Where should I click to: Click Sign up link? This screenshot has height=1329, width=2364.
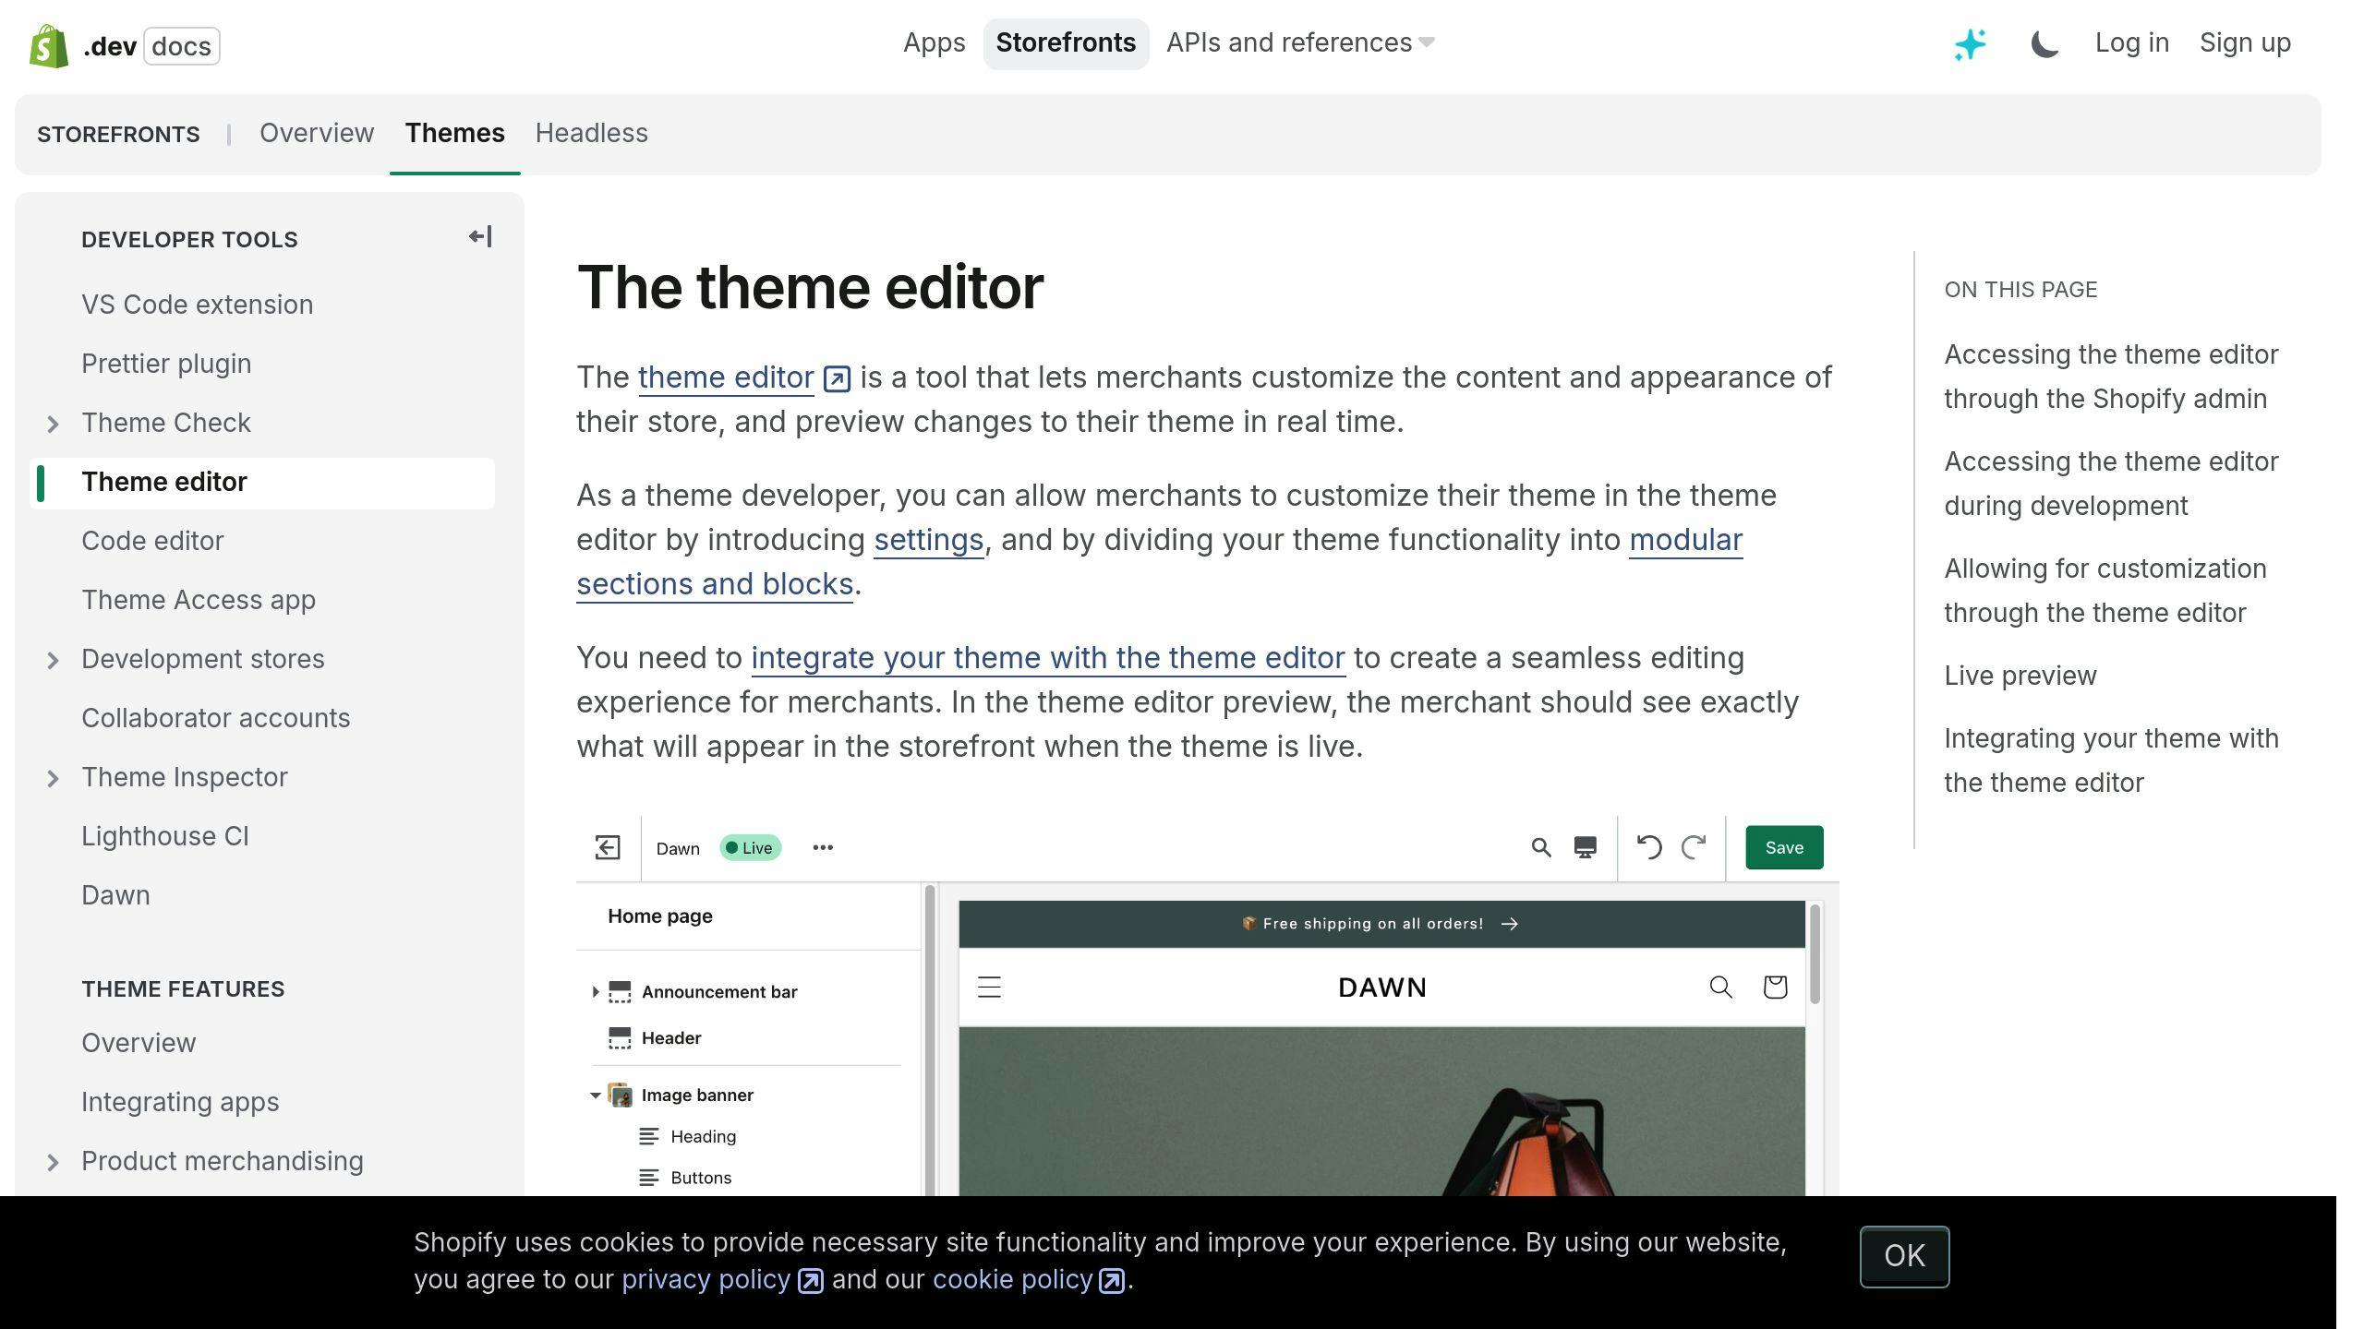click(x=2245, y=42)
